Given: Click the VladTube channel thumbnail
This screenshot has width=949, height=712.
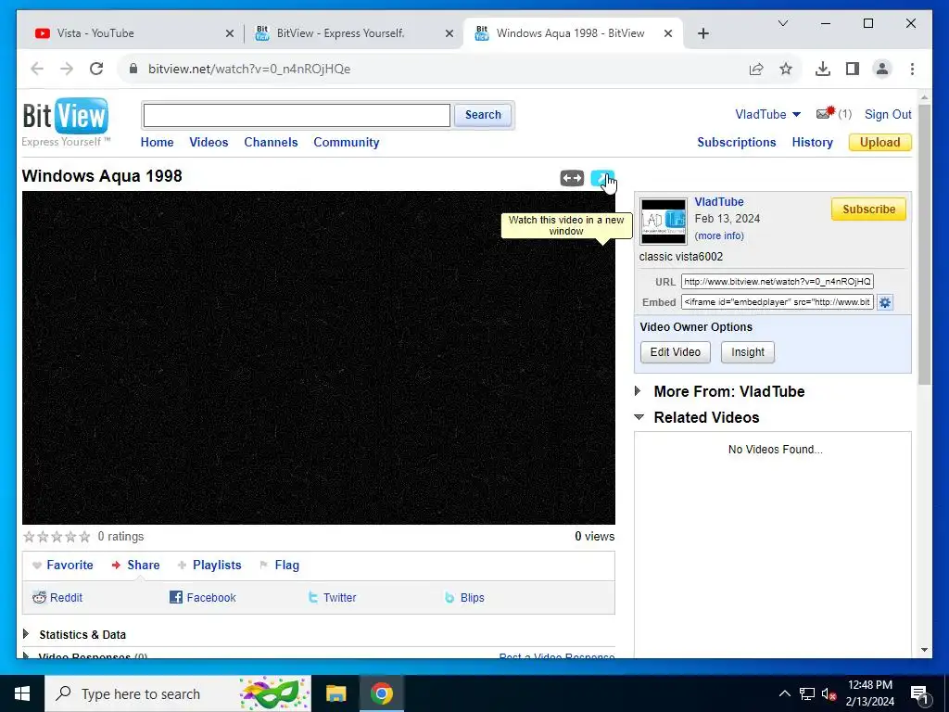Looking at the screenshot, I should tap(664, 221).
